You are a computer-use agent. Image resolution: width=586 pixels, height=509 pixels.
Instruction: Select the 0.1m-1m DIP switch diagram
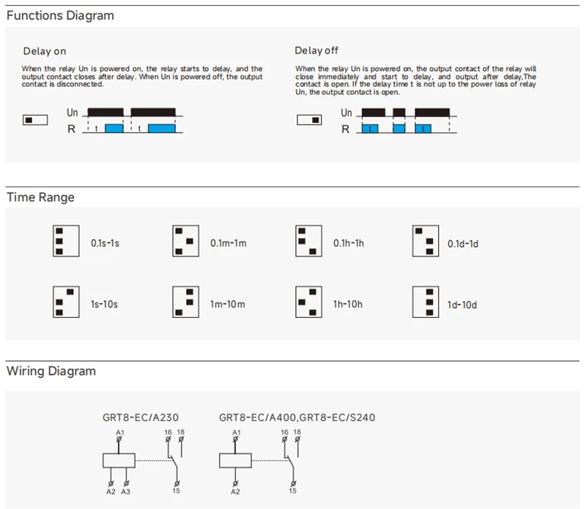tap(186, 241)
